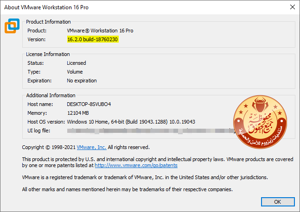Click the memory value 12104 MB

pos(78,113)
